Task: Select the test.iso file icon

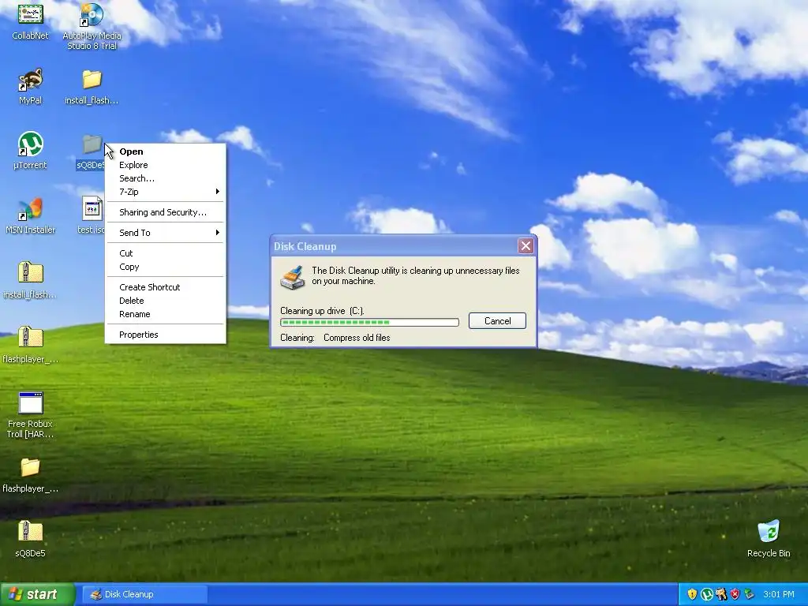Action: (92, 209)
